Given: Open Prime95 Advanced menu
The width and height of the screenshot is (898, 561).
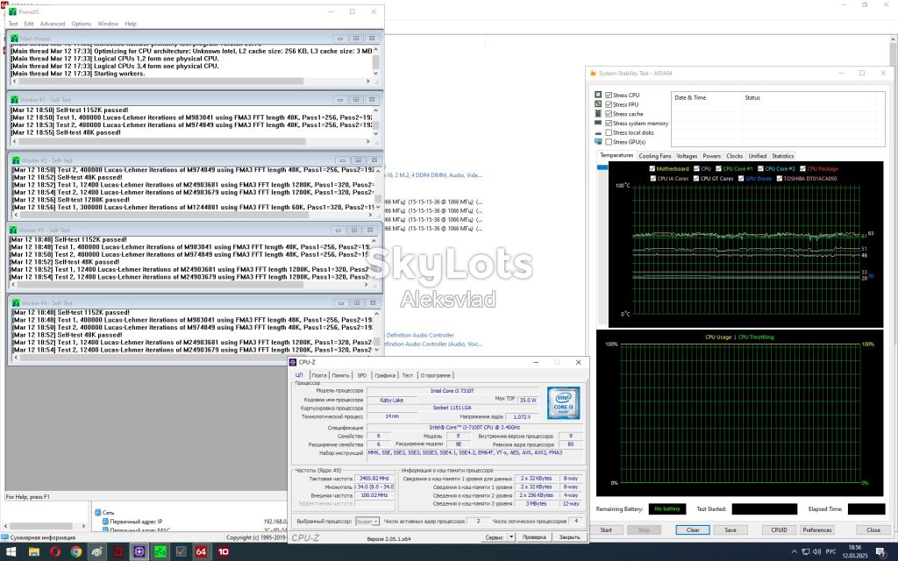Looking at the screenshot, I should (52, 24).
